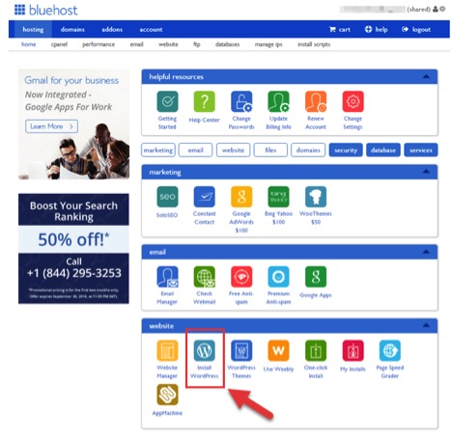This screenshot has height=438, width=452.
Task: Click the Check Webmail icon
Action: pyautogui.click(x=204, y=277)
